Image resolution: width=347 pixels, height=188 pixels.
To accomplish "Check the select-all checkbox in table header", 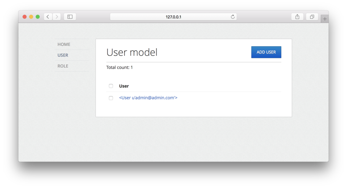I will 111,86.
